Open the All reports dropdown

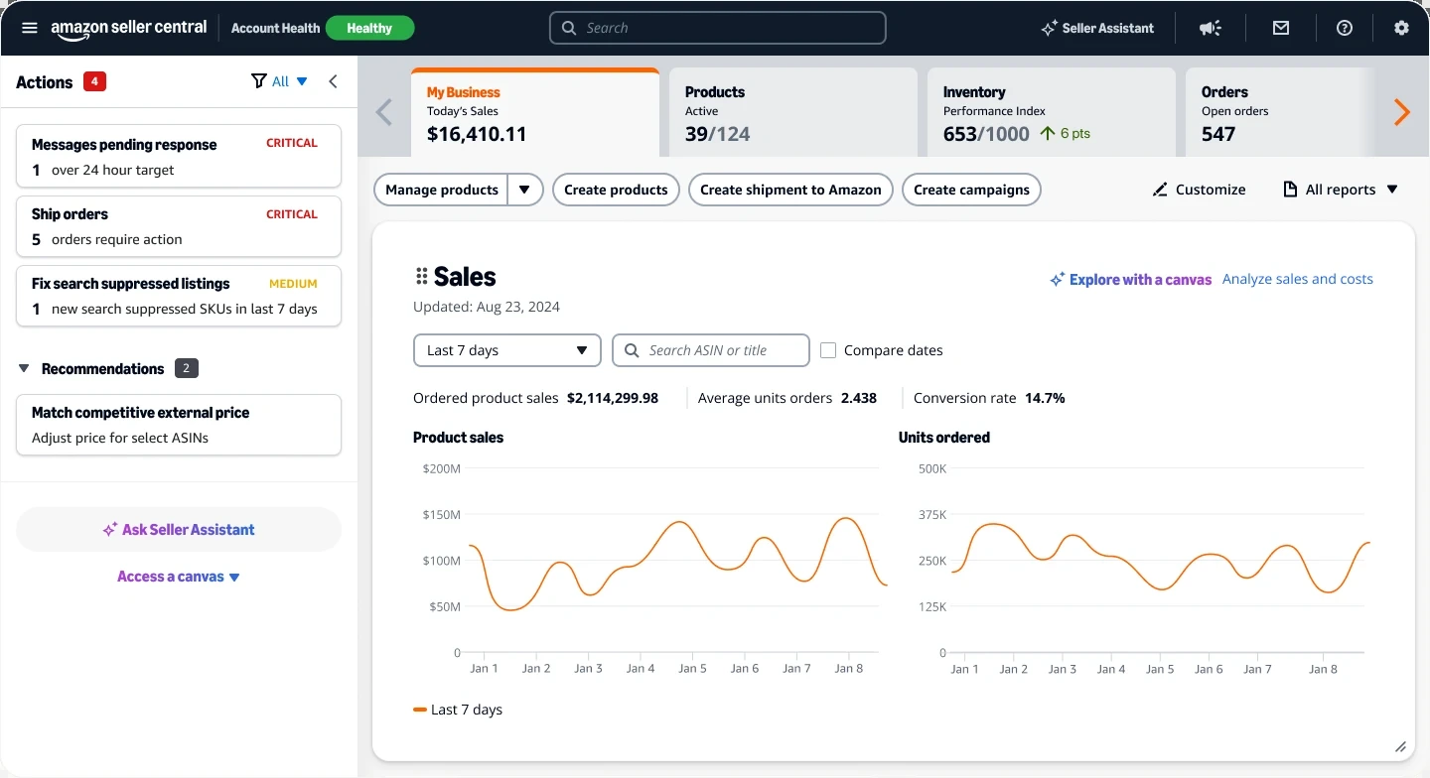pos(1341,190)
